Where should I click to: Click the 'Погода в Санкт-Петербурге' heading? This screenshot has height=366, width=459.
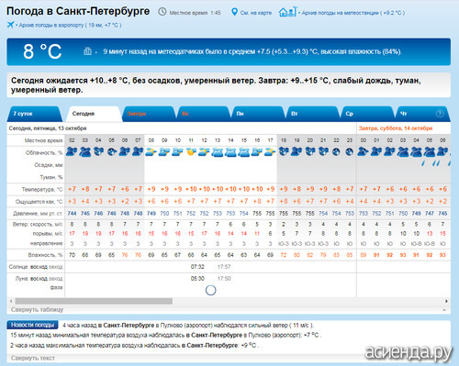point(78,11)
